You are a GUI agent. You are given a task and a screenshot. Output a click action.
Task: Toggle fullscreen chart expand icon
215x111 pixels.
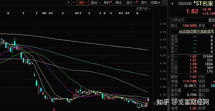tap(164, 2)
